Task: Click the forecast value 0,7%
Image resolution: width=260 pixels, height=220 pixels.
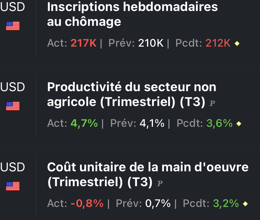Action: [x=158, y=204]
